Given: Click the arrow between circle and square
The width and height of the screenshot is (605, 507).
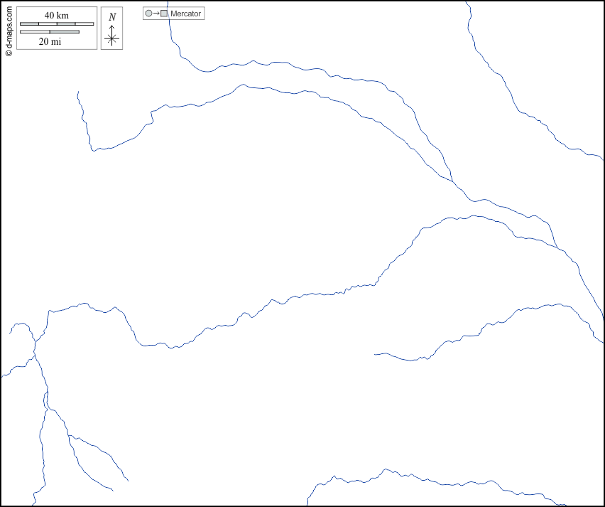Looking at the screenshot, I should [156, 14].
